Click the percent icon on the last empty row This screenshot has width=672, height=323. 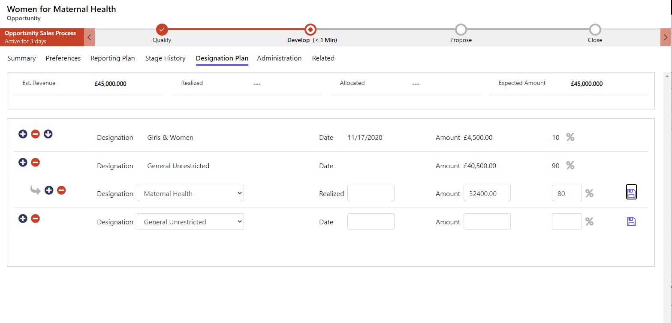tap(590, 222)
